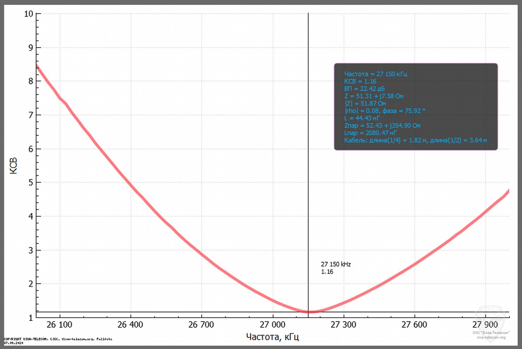Viewport: 522px width, 349px height.
Task: Click the 27 000 x-axis tick label
Action: click(x=272, y=325)
